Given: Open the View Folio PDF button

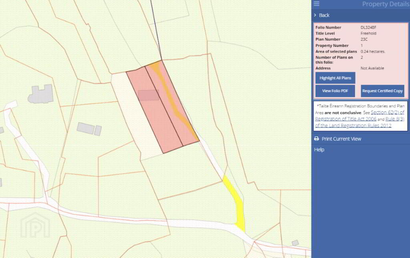Looking at the screenshot, I should tap(335, 91).
